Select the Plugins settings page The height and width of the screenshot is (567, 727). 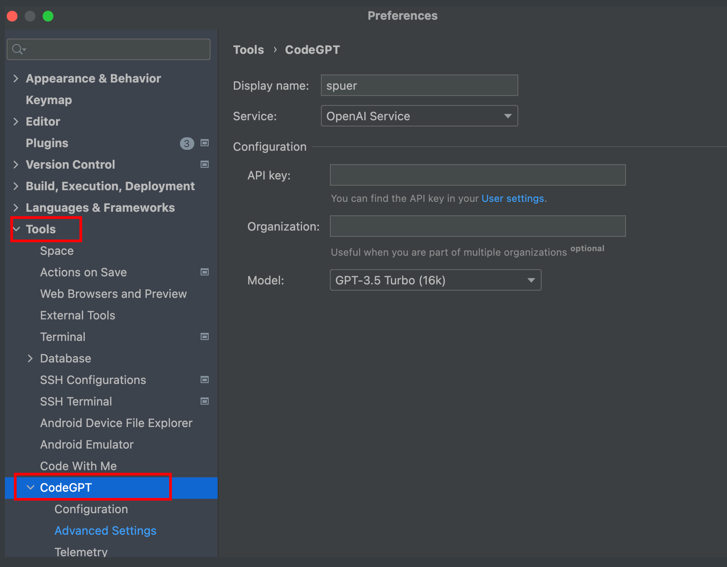click(47, 143)
